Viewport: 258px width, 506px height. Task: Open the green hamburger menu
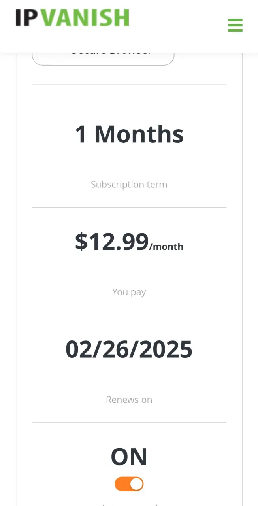[x=235, y=25]
